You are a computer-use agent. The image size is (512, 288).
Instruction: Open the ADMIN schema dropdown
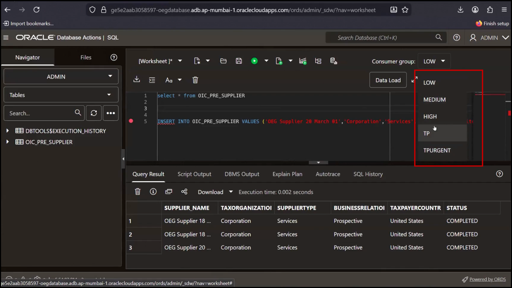click(61, 77)
